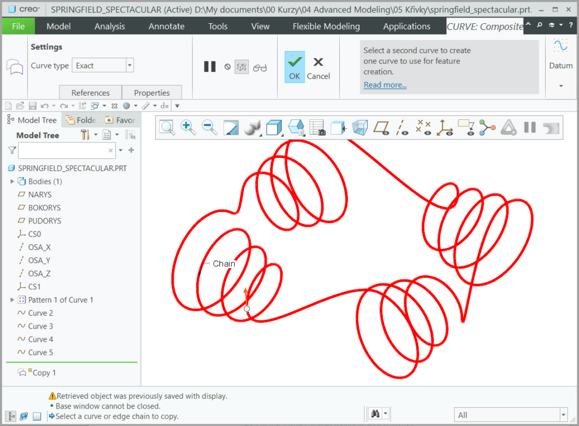Switch to the References tab
This screenshot has height=426, width=579.
90,93
